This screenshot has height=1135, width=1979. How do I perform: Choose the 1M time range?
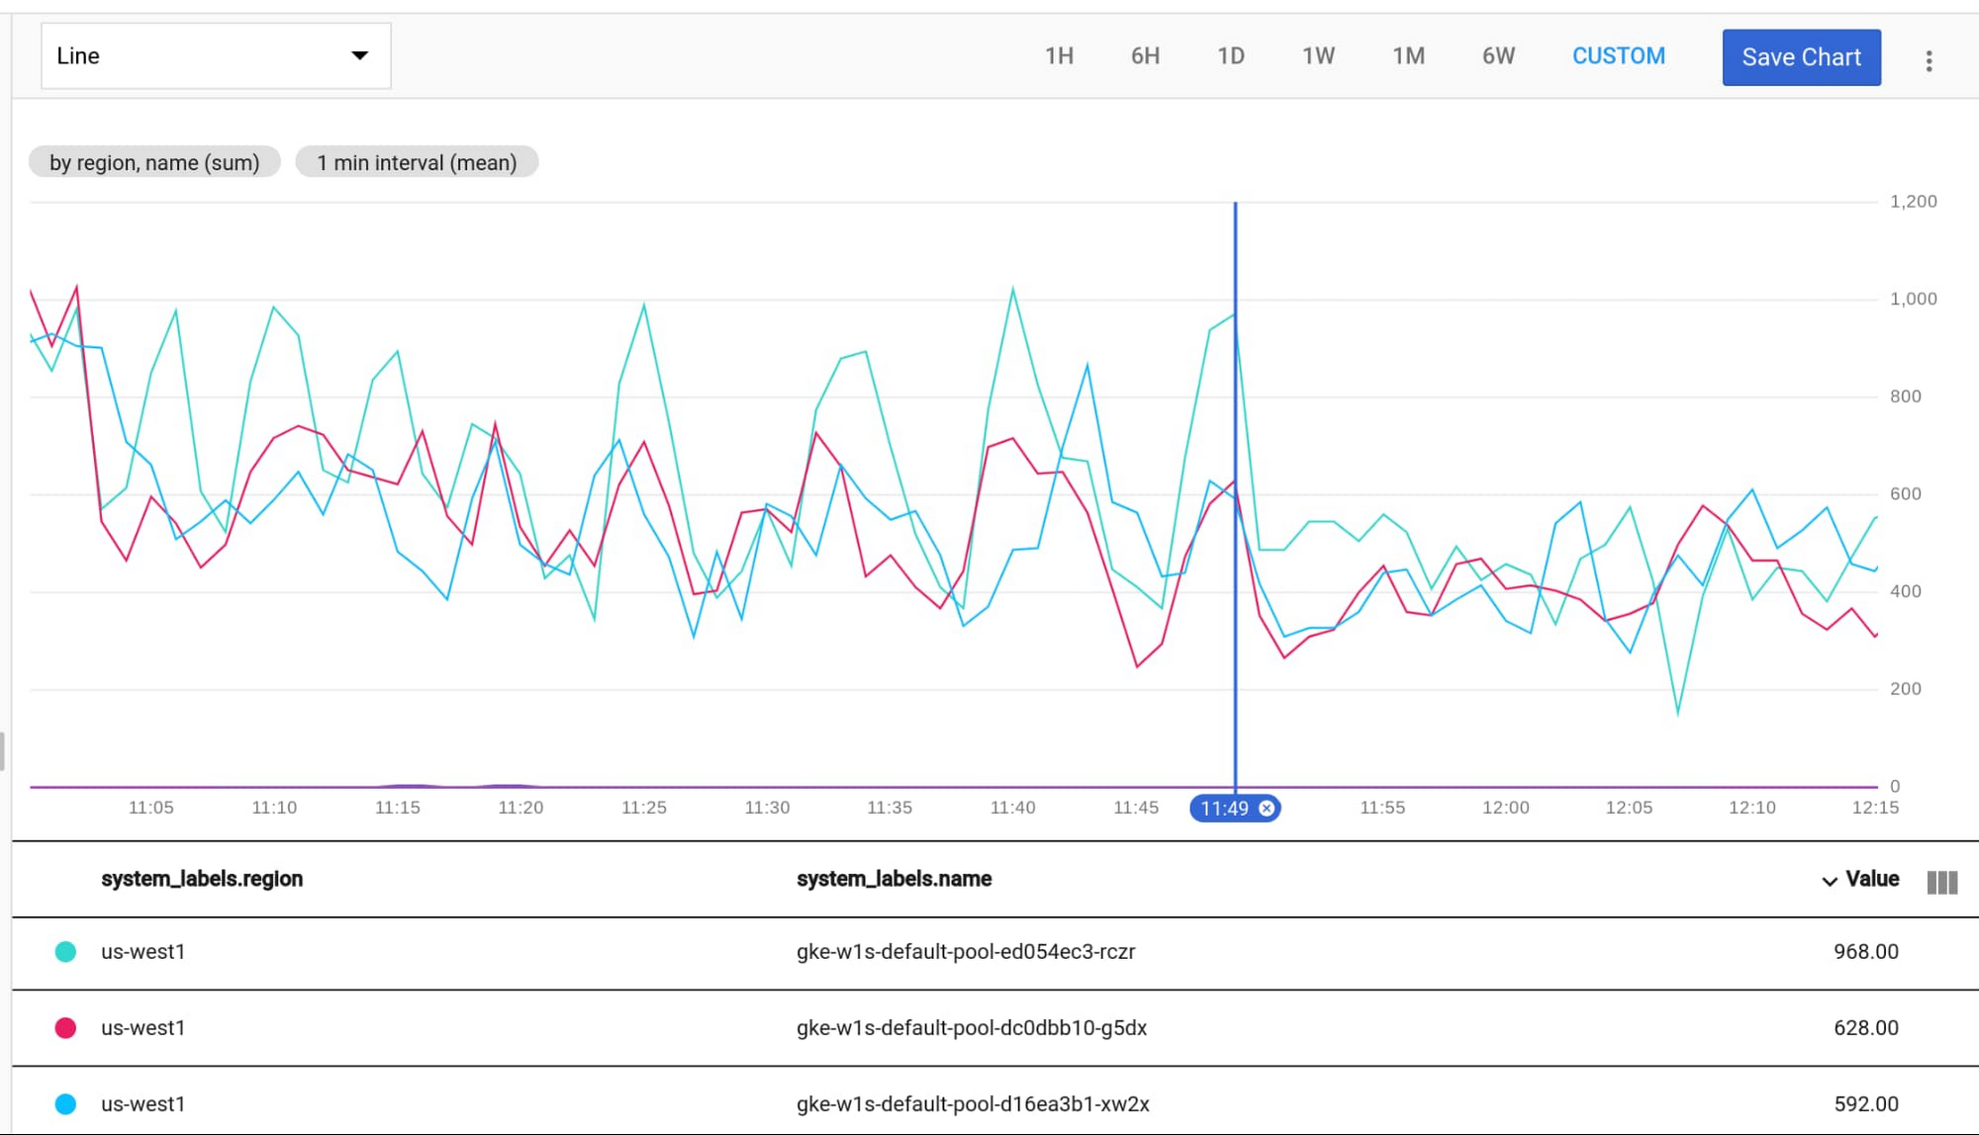[1409, 56]
